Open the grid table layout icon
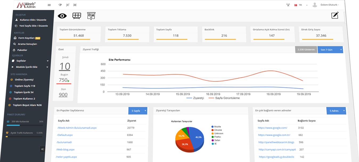Screen dimensions: 359x162 (77, 16)
